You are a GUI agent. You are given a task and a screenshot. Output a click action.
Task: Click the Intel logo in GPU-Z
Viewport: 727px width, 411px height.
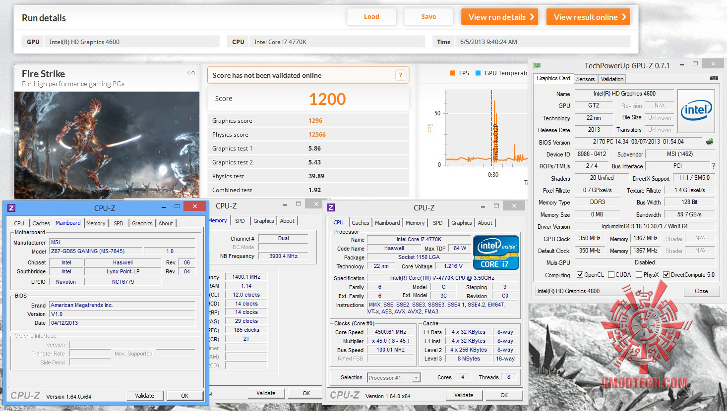[x=696, y=110]
